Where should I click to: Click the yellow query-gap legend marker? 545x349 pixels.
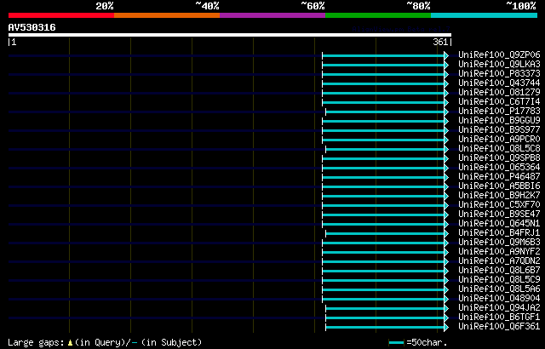point(70,343)
